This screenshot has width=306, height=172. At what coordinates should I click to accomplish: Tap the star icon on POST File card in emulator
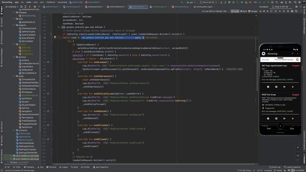point(293,118)
